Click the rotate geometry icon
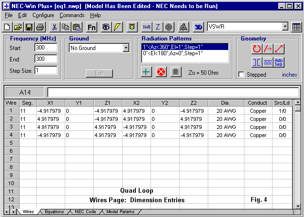The height and width of the screenshot is (217, 304). coord(257,49)
